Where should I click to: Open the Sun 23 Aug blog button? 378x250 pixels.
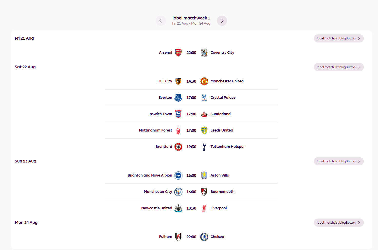point(339,161)
